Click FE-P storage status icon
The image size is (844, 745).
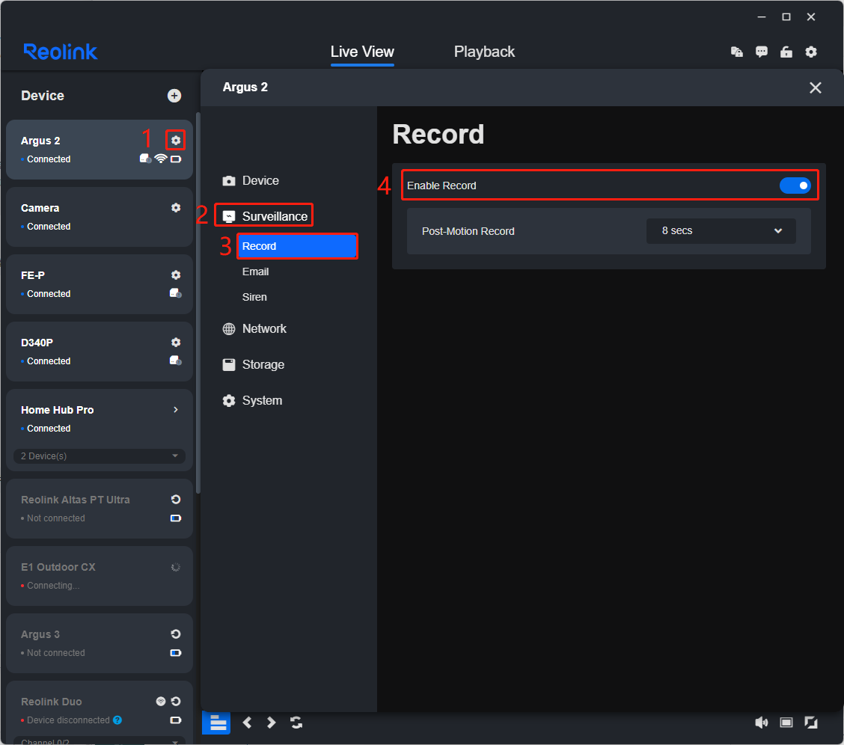click(176, 293)
